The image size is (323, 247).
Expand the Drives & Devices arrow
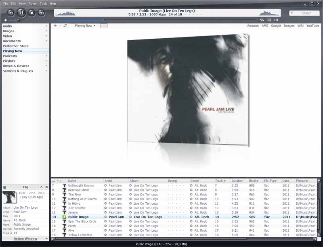pyautogui.click(x=46, y=66)
